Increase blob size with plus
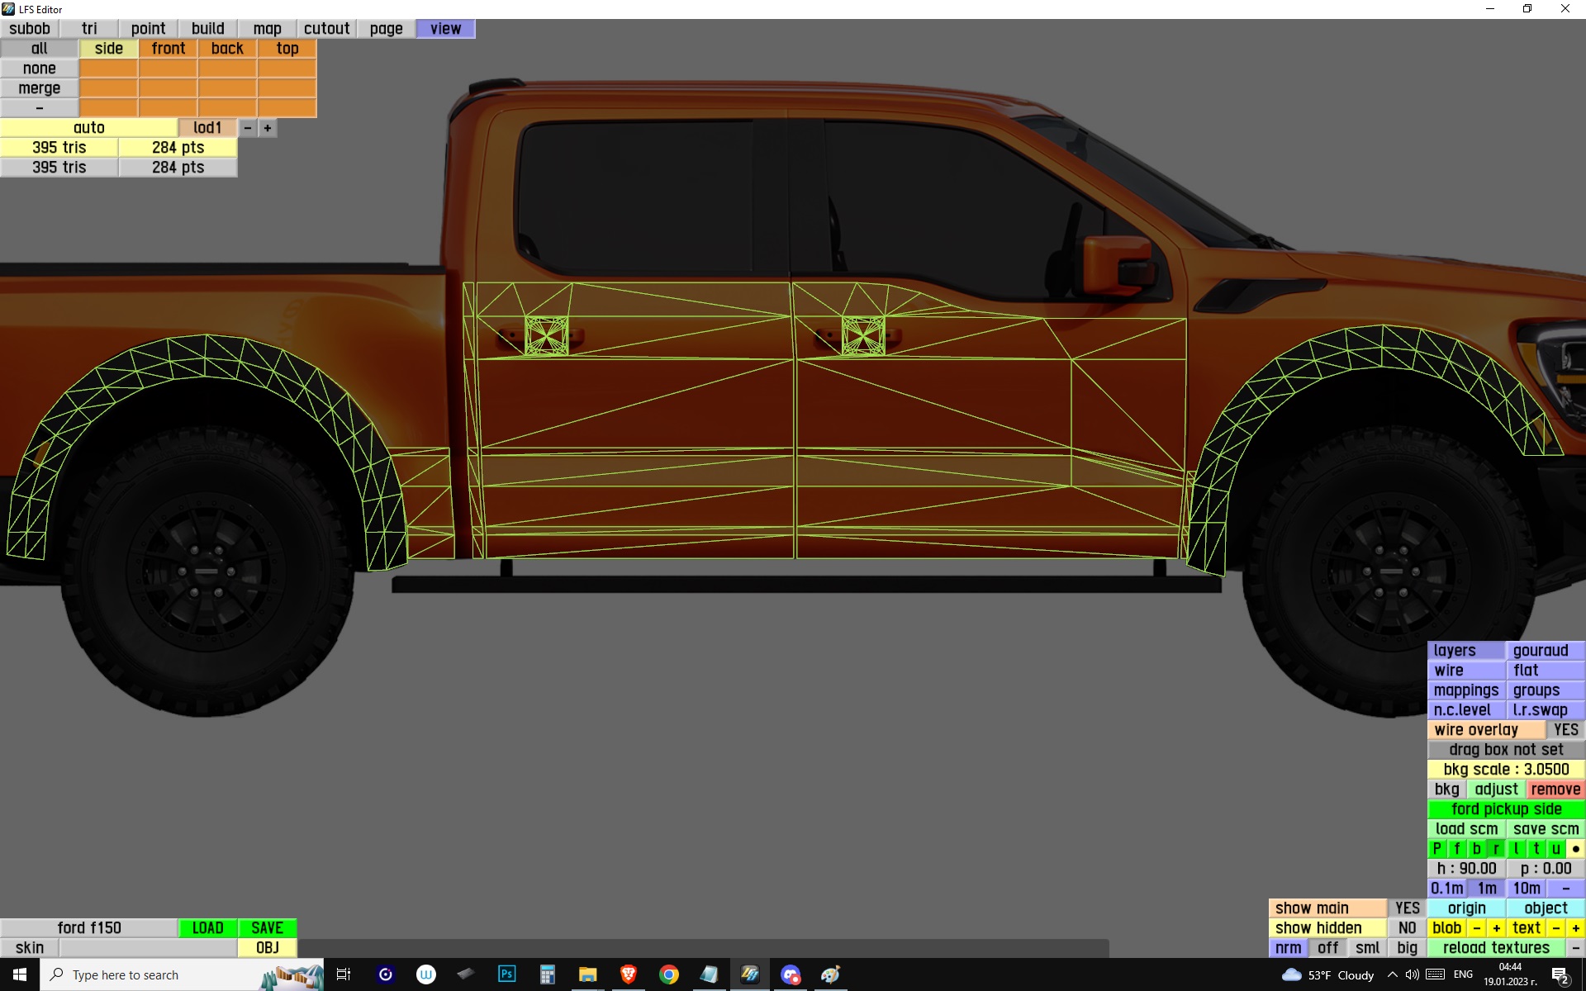This screenshot has width=1586, height=991. click(1496, 928)
